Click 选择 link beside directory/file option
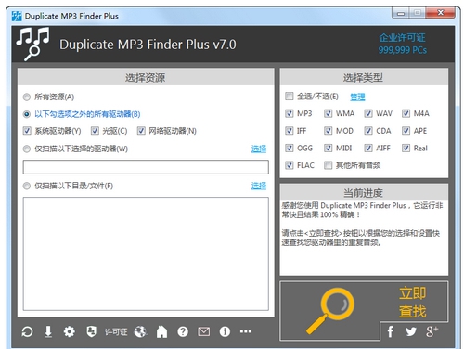The image size is (464, 349). tap(259, 186)
